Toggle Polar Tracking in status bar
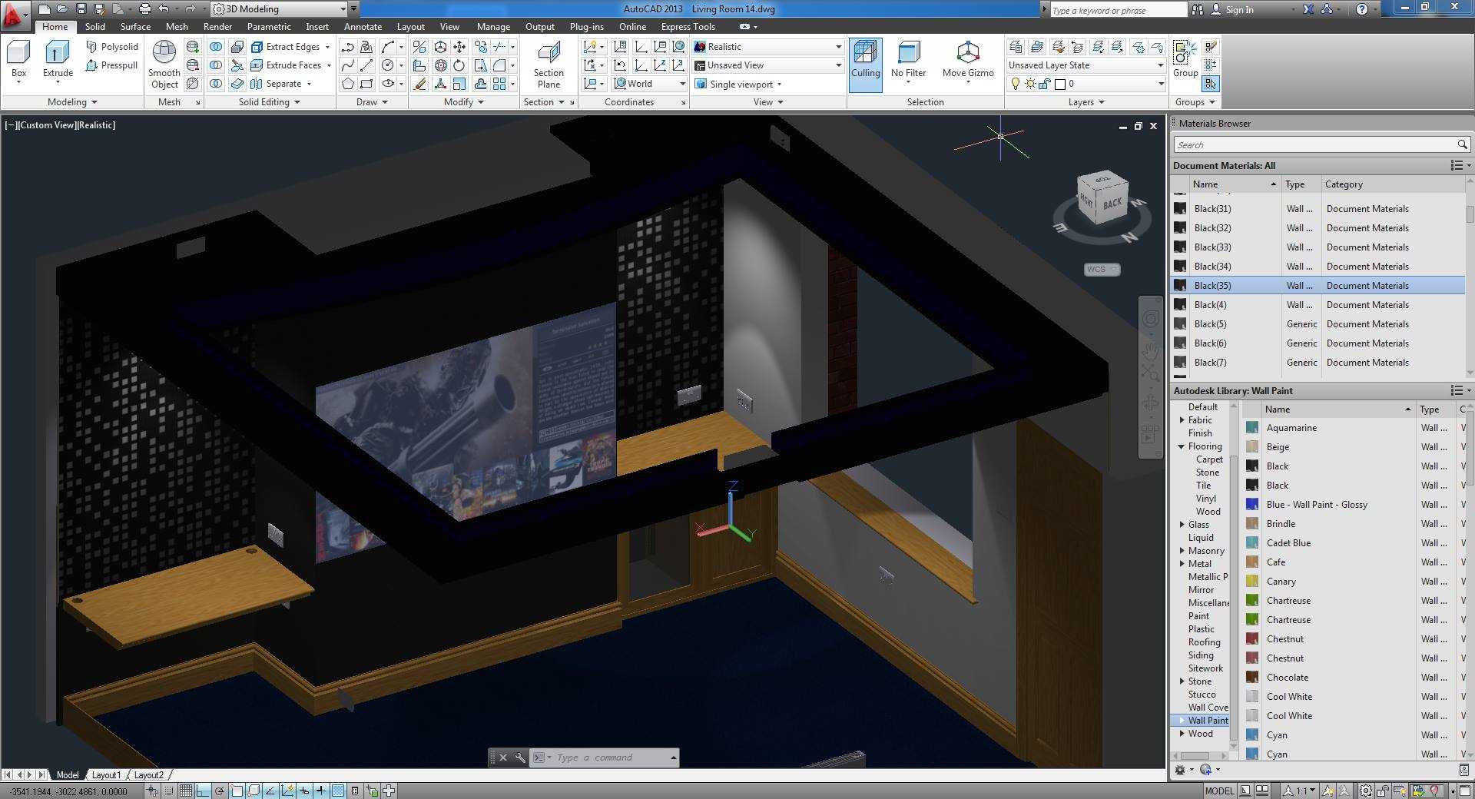Image resolution: width=1475 pixels, height=799 pixels. pyautogui.click(x=220, y=791)
